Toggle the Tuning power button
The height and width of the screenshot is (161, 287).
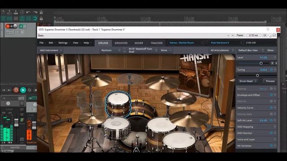[271, 70]
